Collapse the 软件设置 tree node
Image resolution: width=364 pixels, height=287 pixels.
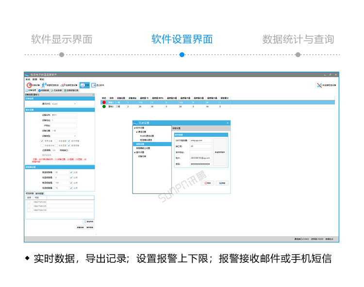pos(134,128)
